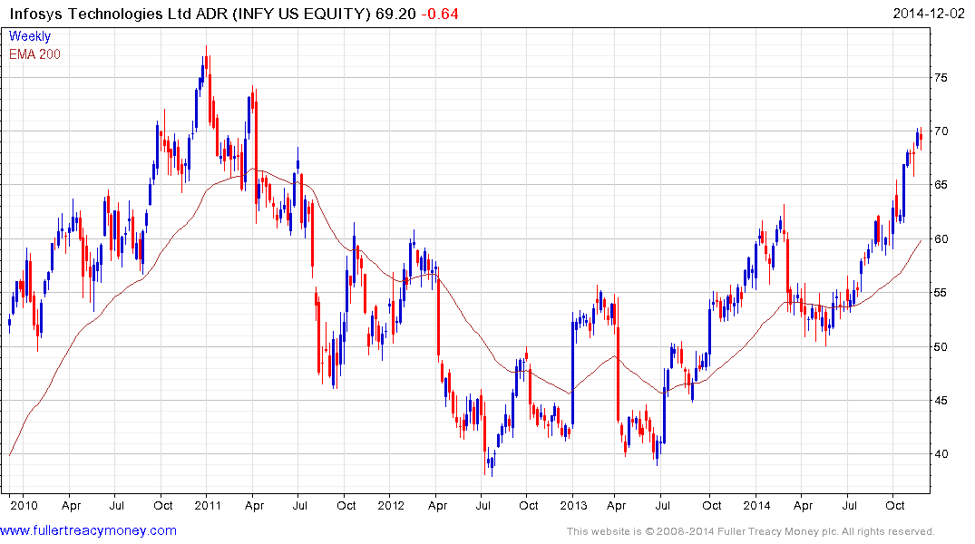Click the 'EMA 200' legend label
The image size is (975, 544).
[x=34, y=54]
